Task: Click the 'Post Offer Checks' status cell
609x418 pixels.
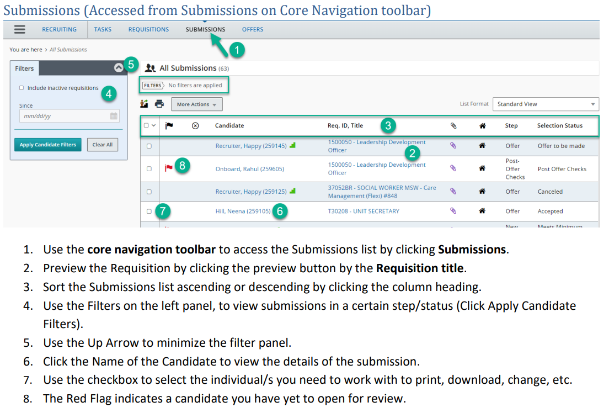Action: [x=562, y=169]
